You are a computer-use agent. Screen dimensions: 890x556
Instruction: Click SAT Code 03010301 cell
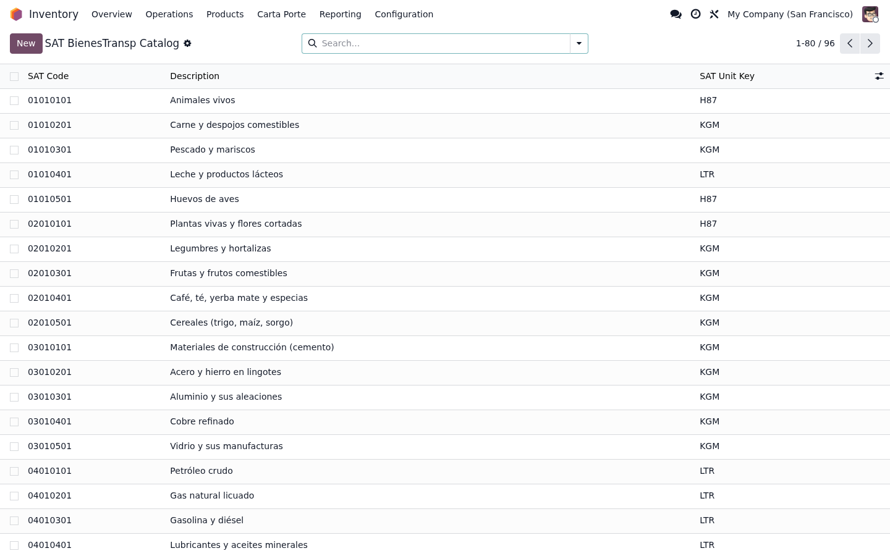[x=49, y=397]
